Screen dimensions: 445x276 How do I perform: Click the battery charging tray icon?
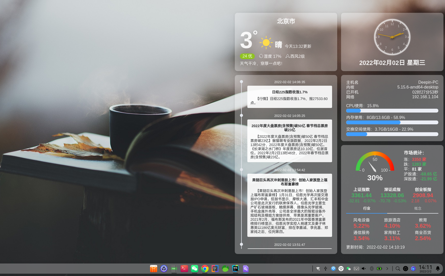(379, 269)
